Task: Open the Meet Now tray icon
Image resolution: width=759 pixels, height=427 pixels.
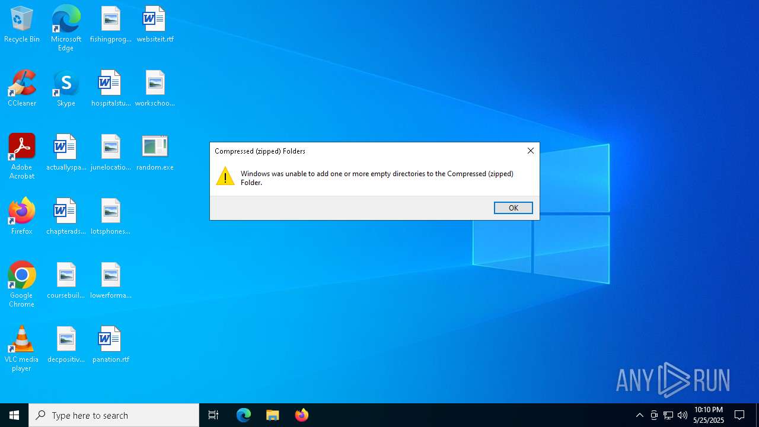Action: coord(653,415)
